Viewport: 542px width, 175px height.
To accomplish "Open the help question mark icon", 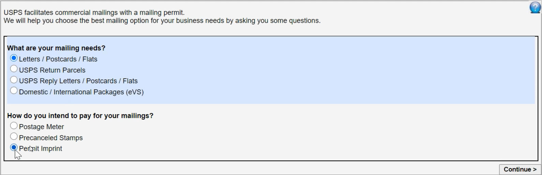I will pos(535,7).
